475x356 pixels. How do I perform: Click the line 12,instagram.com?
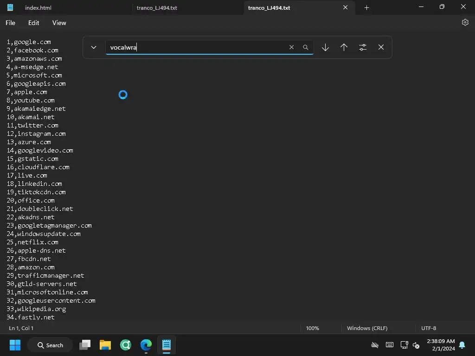tap(36, 134)
